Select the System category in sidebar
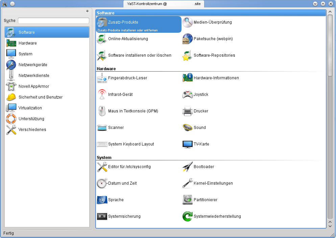Image resolution: width=336 pixels, height=238 pixels. point(47,54)
